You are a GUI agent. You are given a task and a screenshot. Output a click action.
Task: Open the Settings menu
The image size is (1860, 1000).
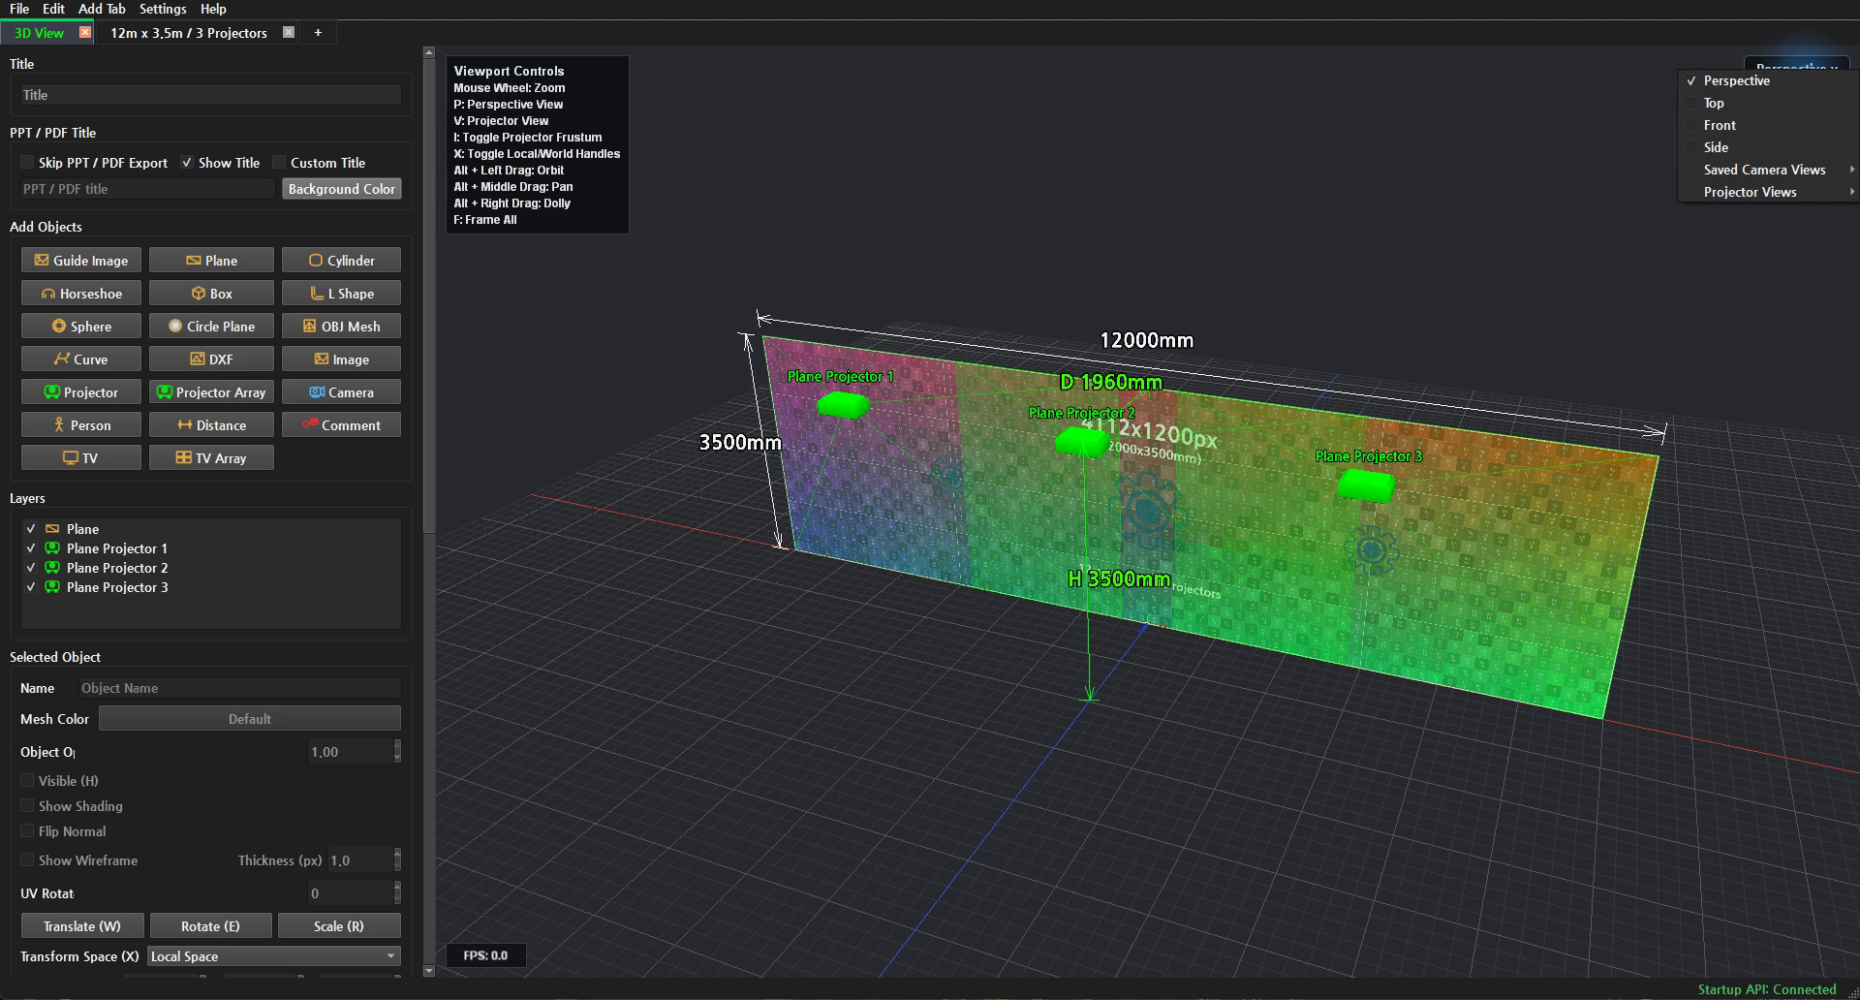(x=163, y=9)
